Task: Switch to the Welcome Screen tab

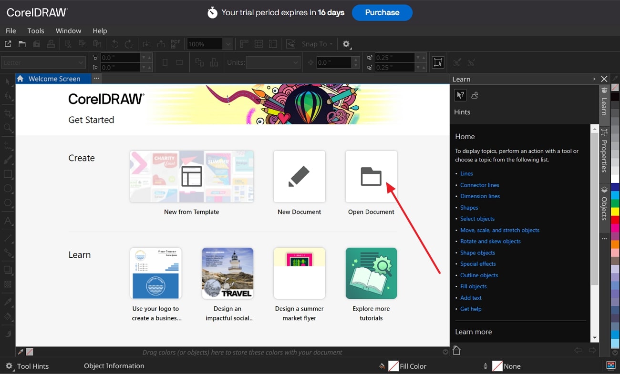Action: point(53,79)
